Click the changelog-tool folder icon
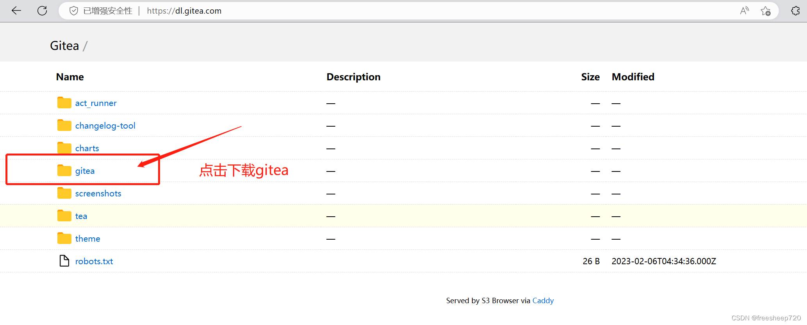The height and width of the screenshot is (325, 807). point(64,125)
